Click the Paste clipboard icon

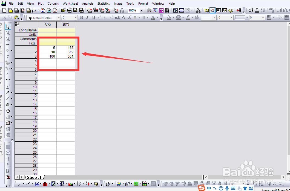click(x=16, y=17)
